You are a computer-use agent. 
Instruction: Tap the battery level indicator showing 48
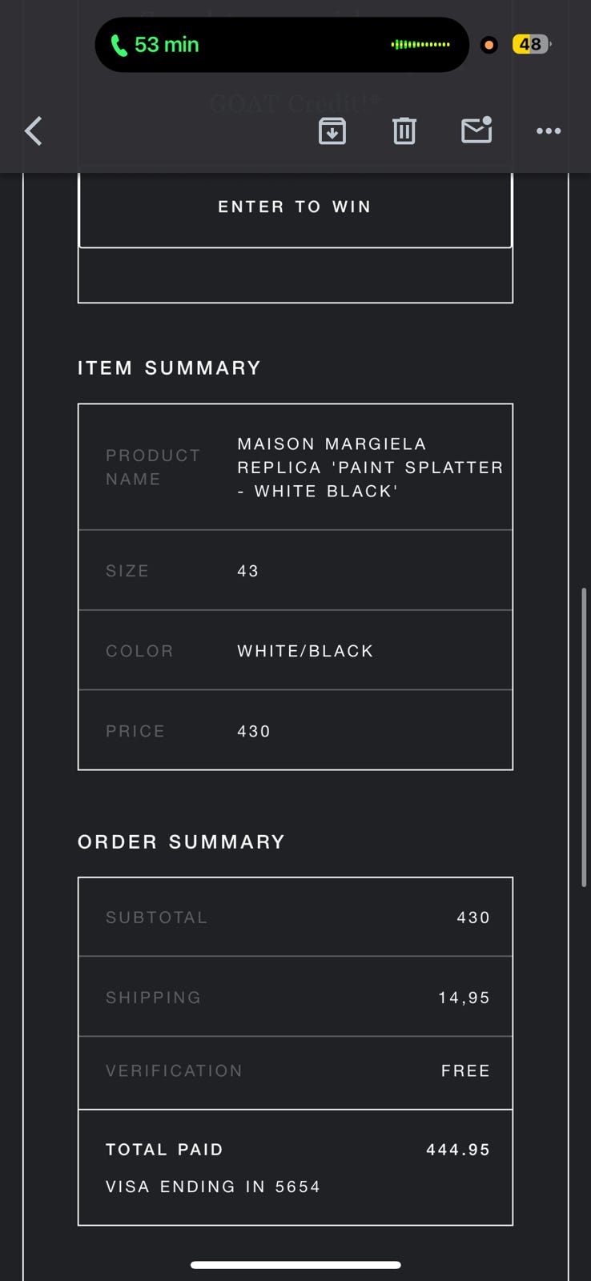pos(531,45)
